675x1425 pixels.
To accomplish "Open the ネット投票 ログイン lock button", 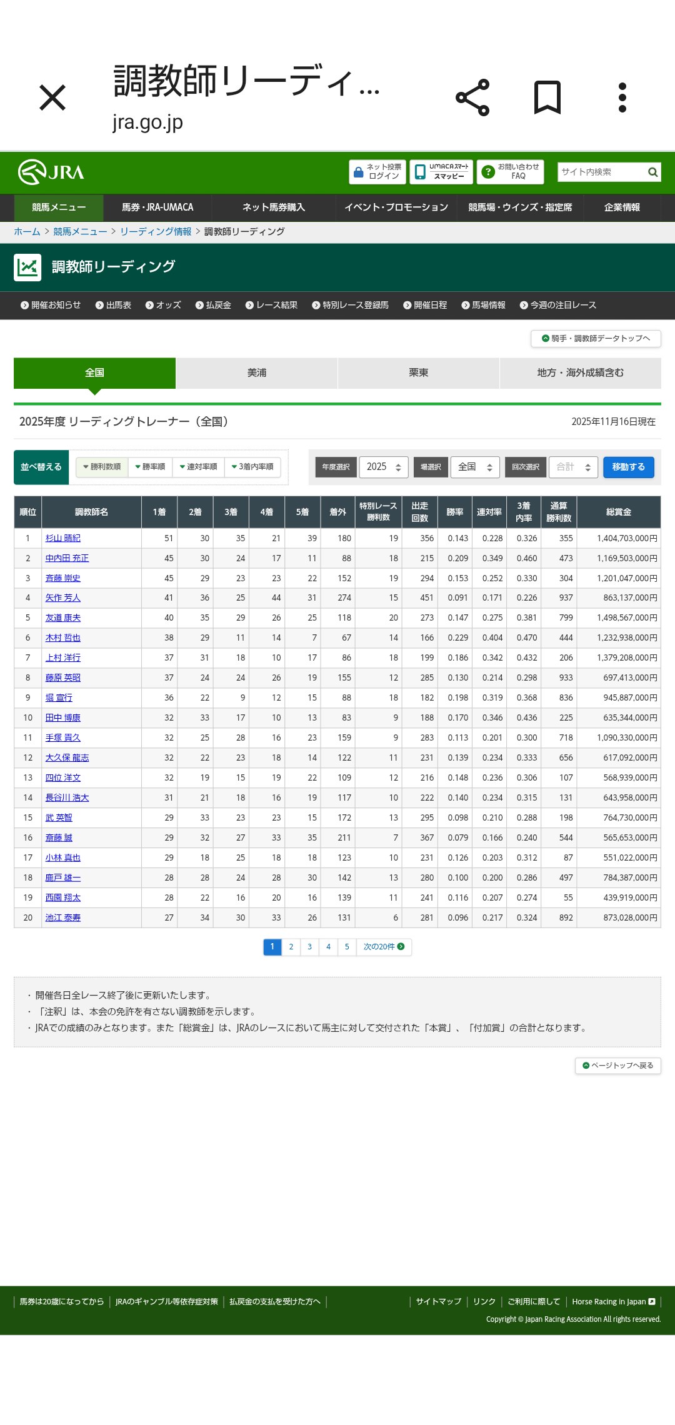I will 377,172.
